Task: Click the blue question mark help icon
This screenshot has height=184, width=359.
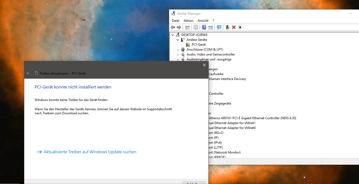Action: point(204,27)
